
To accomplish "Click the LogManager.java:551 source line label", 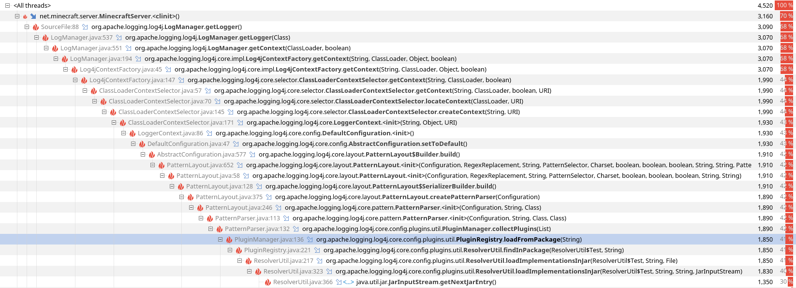I will 91,48.
